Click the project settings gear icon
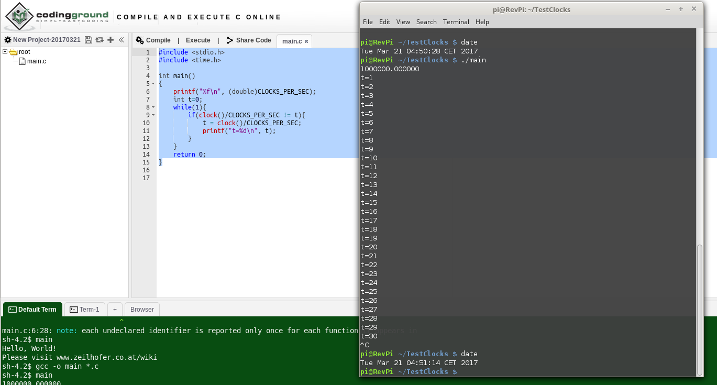Image resolution: width=717 pixels, height=385 pixels. (x=8, y=40)
